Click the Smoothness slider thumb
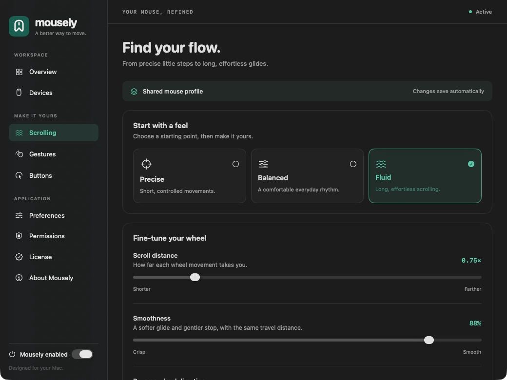The image size is (507, 380). [429, 340]
